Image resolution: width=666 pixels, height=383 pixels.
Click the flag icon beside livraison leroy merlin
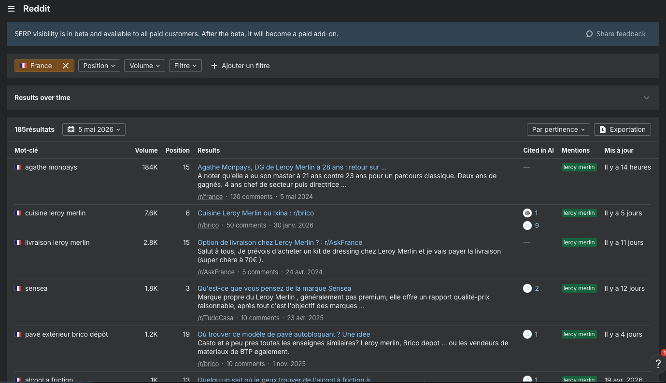pos(18,242)
